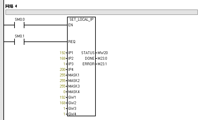
Task: Click the GW4 pin label
Action: (72, 114)
